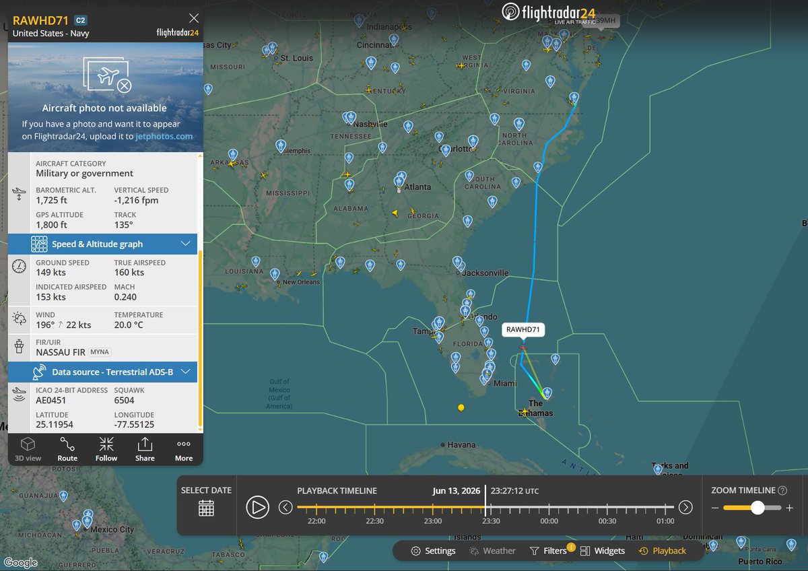Adjust the zoom timeline slider handle
The image size is (808, 571).
coord(757,508)
